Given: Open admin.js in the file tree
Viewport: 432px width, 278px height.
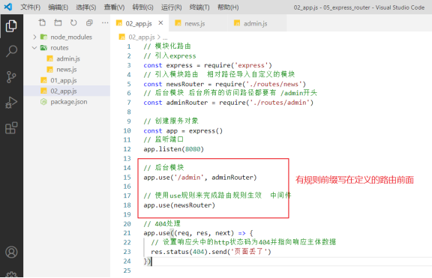Looking at the screenshot, I should 68,58.
